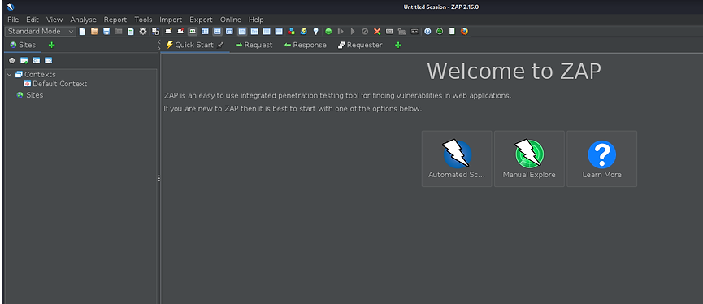Select the Sites globe tree node
The image size is (703, 304).
click(x=30, y=95)
